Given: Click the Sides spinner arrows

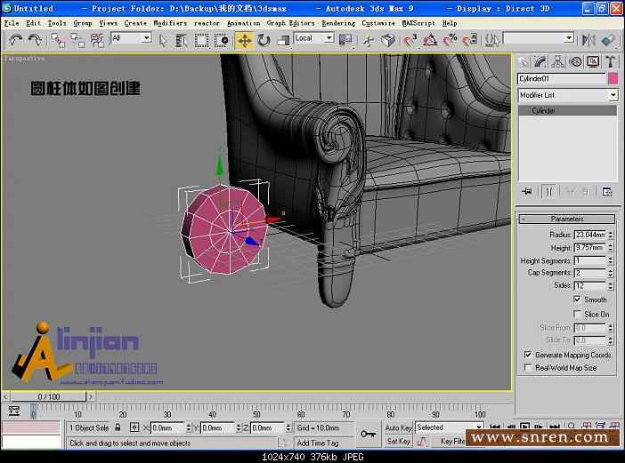Looking at the screenshot, I should click(610, 285).
